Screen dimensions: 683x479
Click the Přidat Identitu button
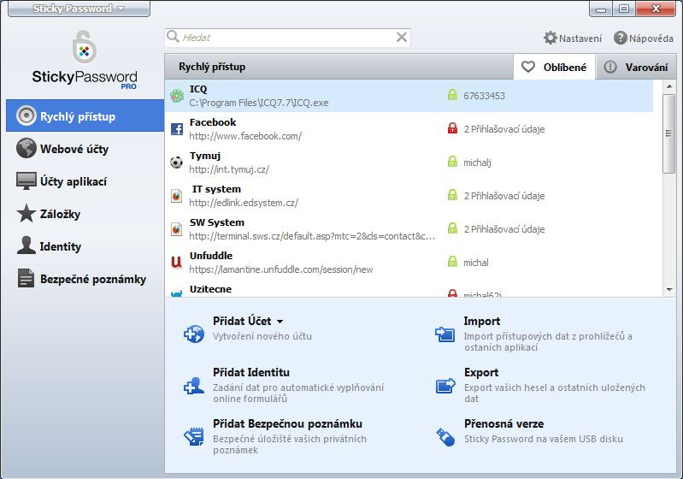pos(251,372)
